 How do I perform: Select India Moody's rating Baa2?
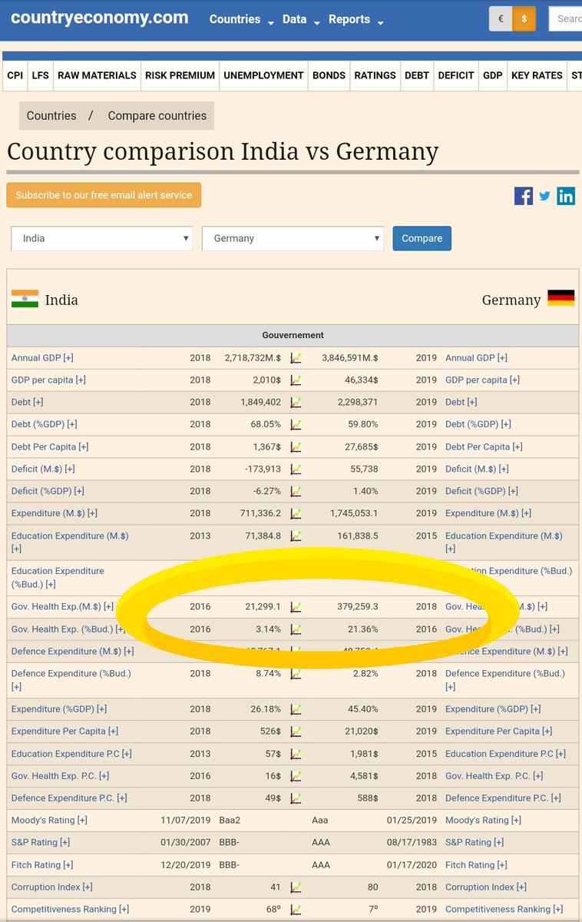point(230,821)
